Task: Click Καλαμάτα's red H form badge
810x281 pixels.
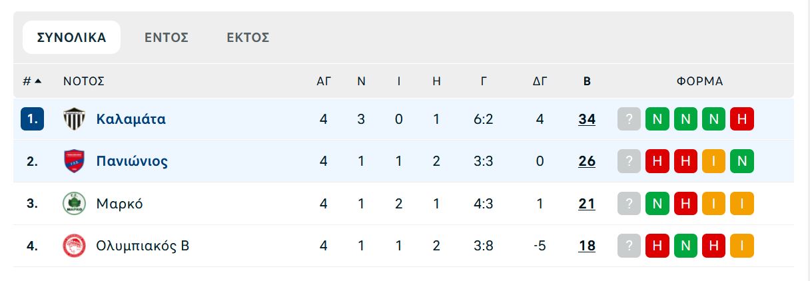Action: pyautogui.click(x=742, y=119)
